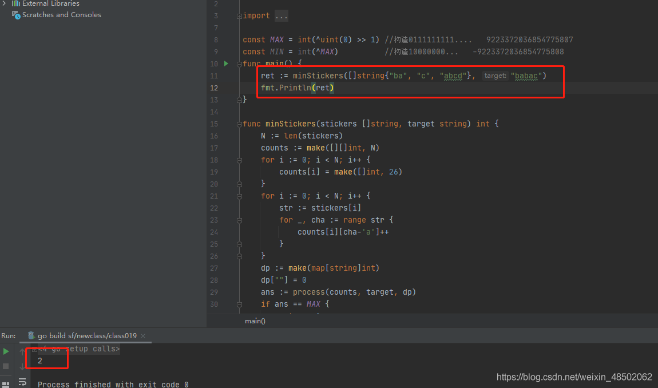
Task: Close the go build sf/newclass/class019 tab
Action: (x=143, y=335)
